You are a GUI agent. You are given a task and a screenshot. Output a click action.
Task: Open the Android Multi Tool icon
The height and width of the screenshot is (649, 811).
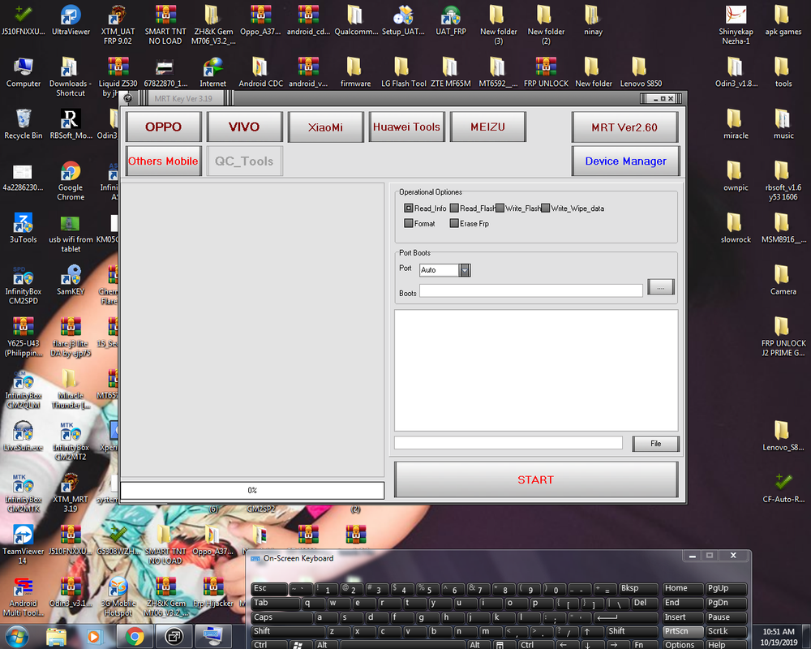pyautogui.click(x=24, y=596)
